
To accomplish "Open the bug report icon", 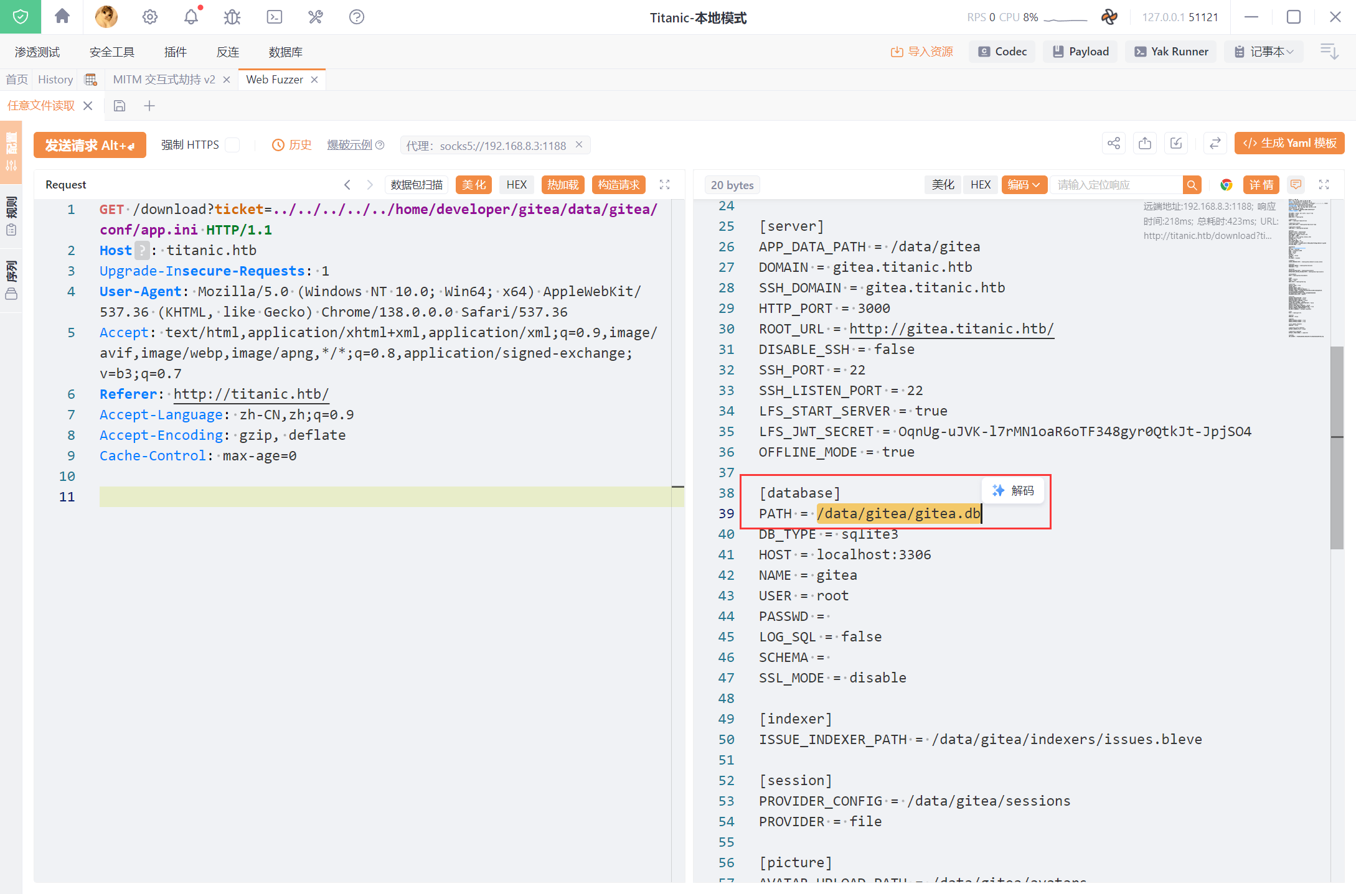I will tap(232, 17).
